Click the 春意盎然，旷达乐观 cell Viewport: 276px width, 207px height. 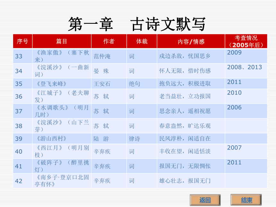pos(191,126)
